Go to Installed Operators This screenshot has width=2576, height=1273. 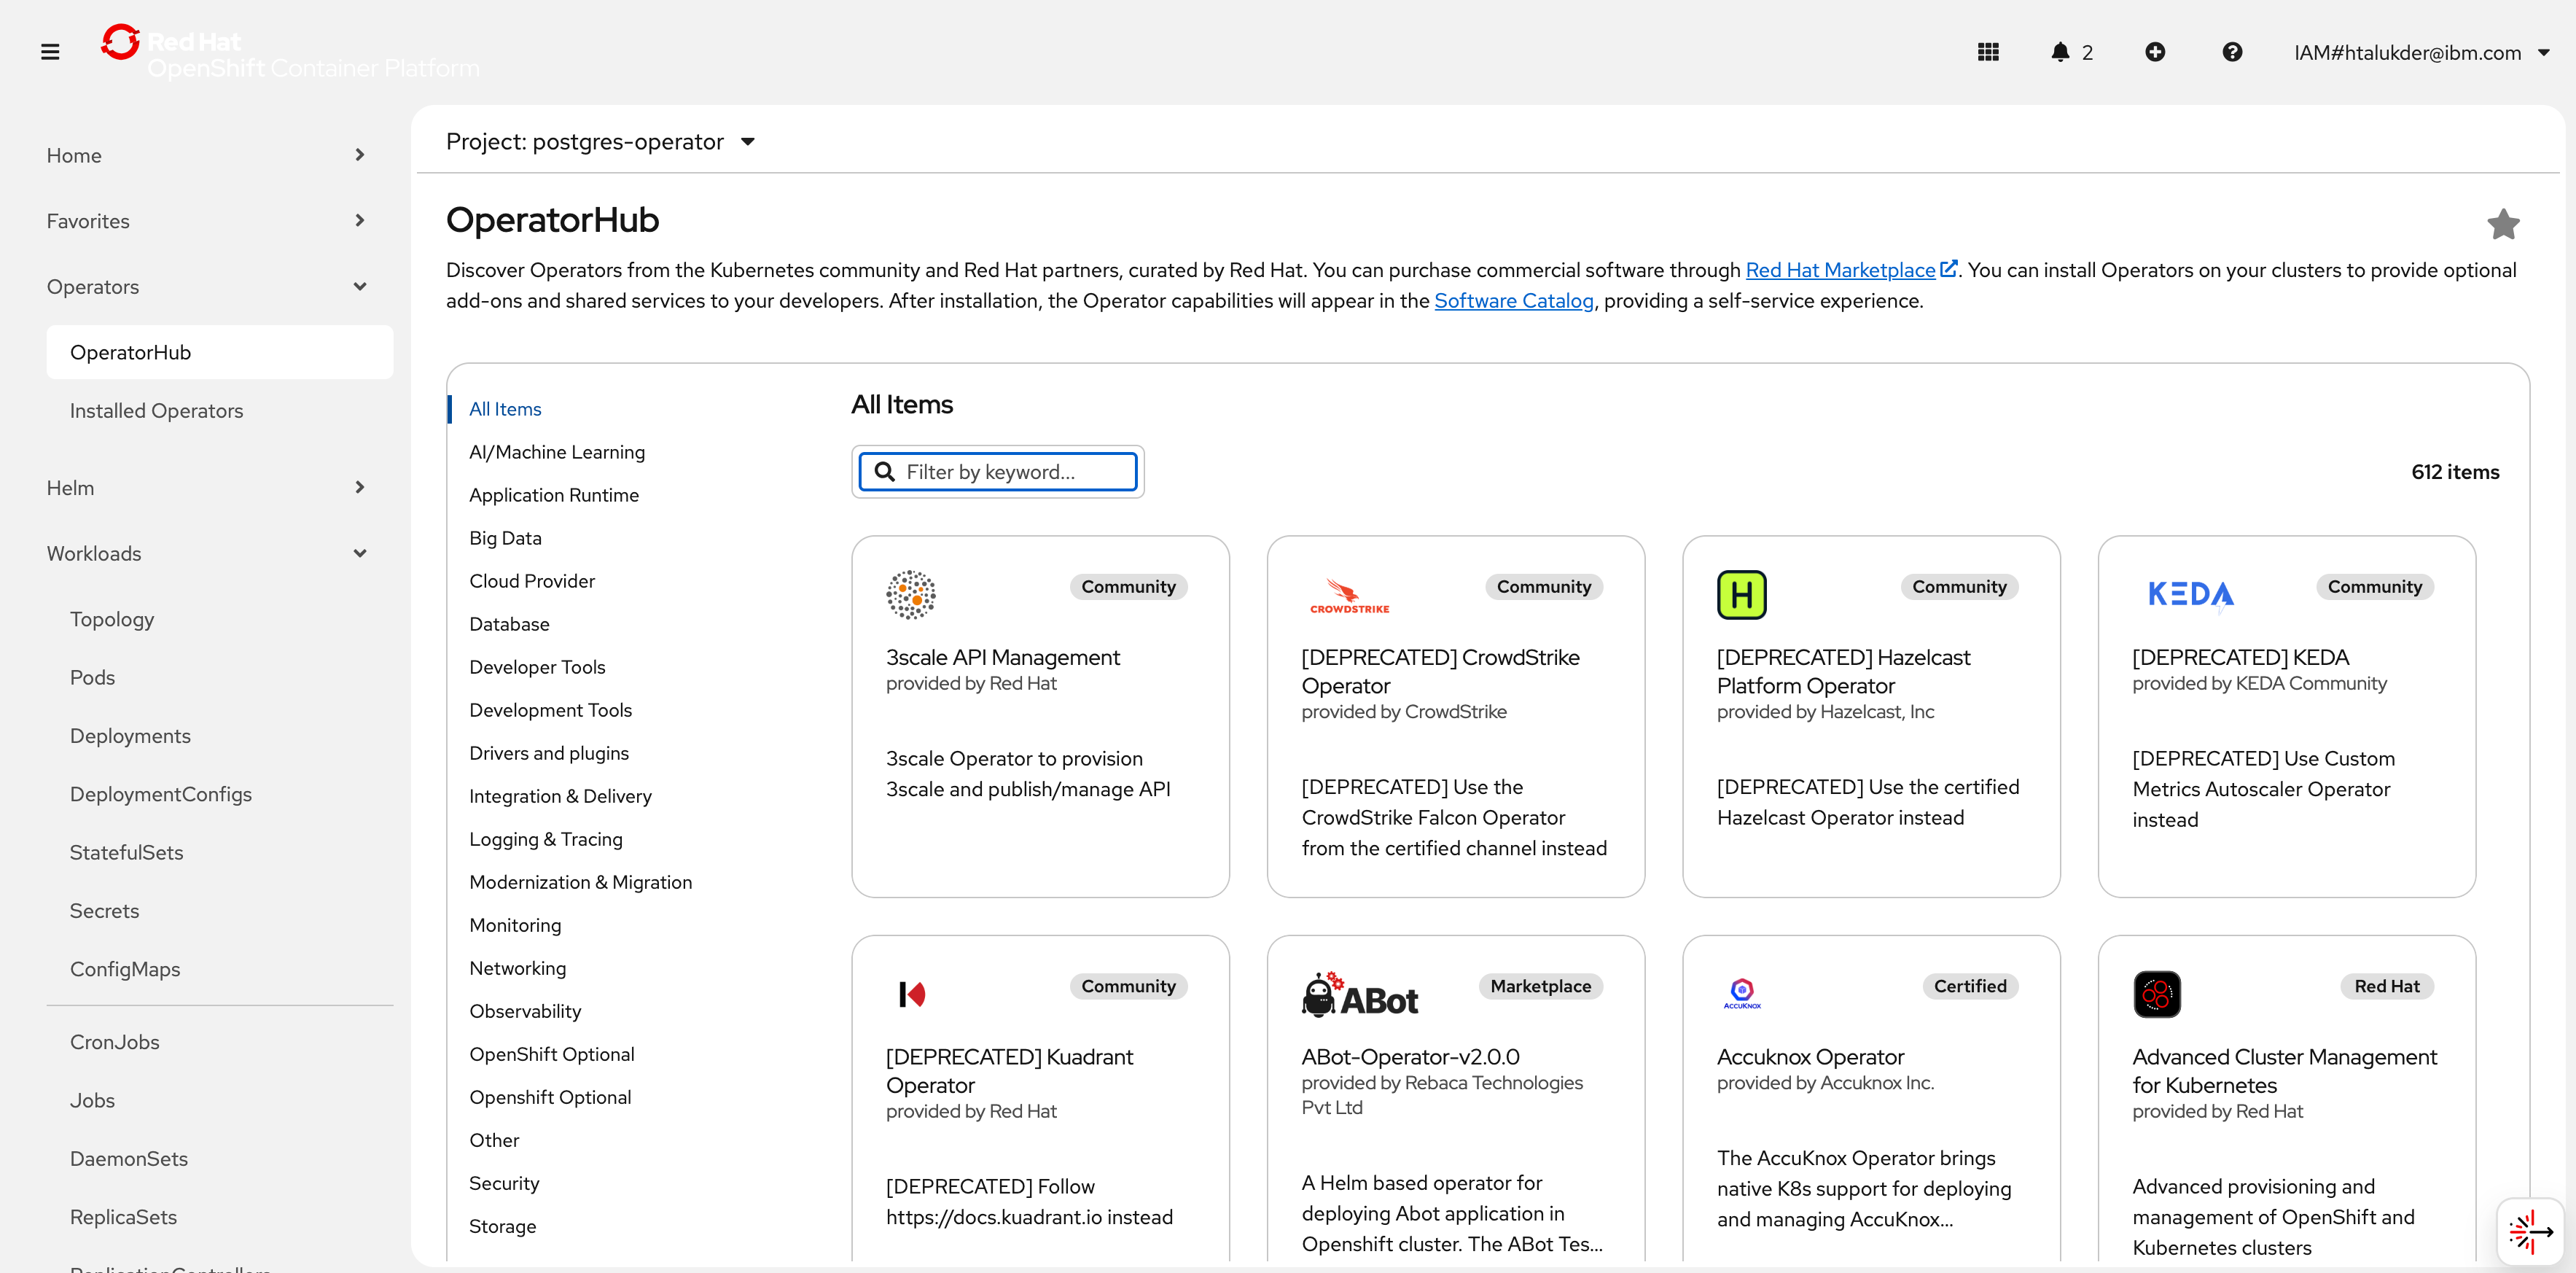tap(156, 411)
